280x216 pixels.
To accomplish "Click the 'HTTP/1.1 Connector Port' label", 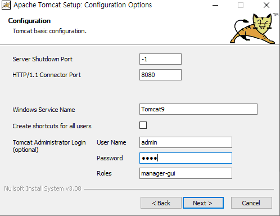I will pyautogui.click(x=47, y=75).
